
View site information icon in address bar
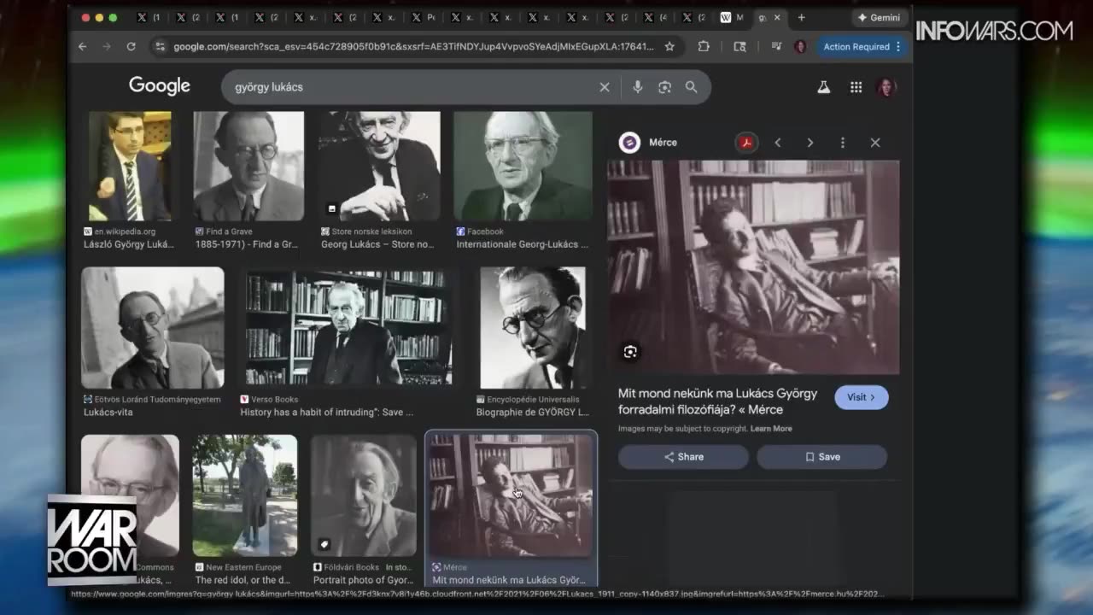click(x=159, y=46)
